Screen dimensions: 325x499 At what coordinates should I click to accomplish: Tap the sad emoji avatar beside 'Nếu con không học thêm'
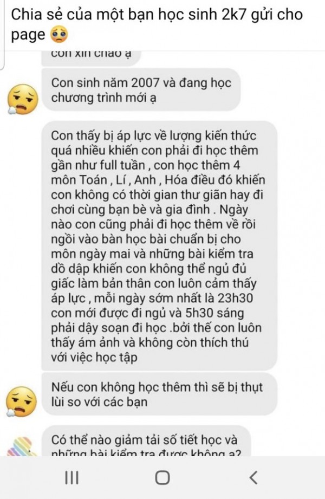[x=21, y=401]
